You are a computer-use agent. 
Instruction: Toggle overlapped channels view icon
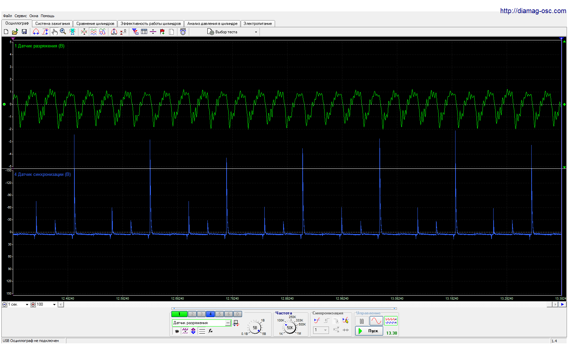[102, 32]
